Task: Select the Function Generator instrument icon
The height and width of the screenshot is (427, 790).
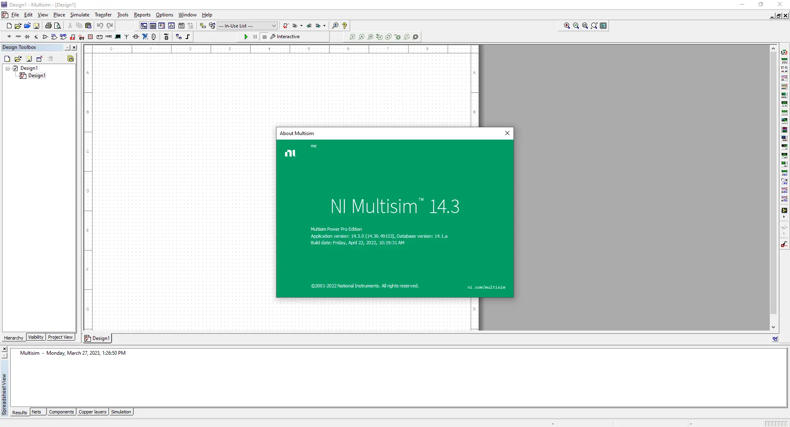Action: (784, 60)
